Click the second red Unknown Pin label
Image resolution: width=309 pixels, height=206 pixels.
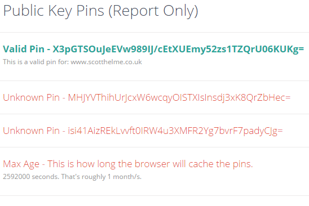(x=31, y=131)
